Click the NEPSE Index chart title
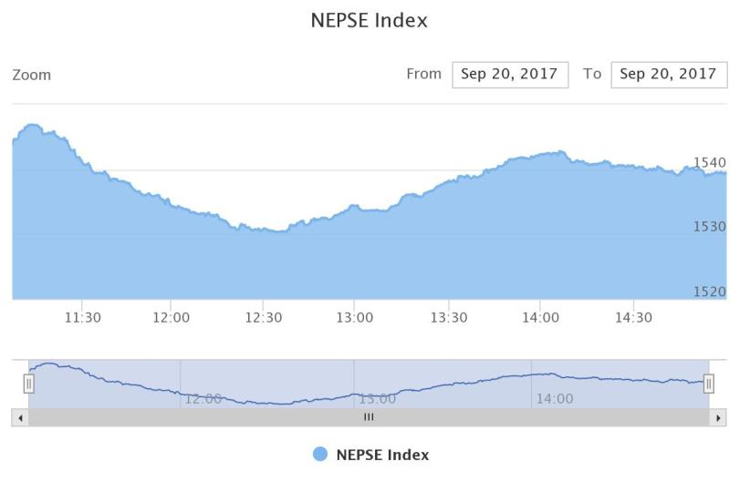Viewport: 739px width, 492px height. coord(369,20)
